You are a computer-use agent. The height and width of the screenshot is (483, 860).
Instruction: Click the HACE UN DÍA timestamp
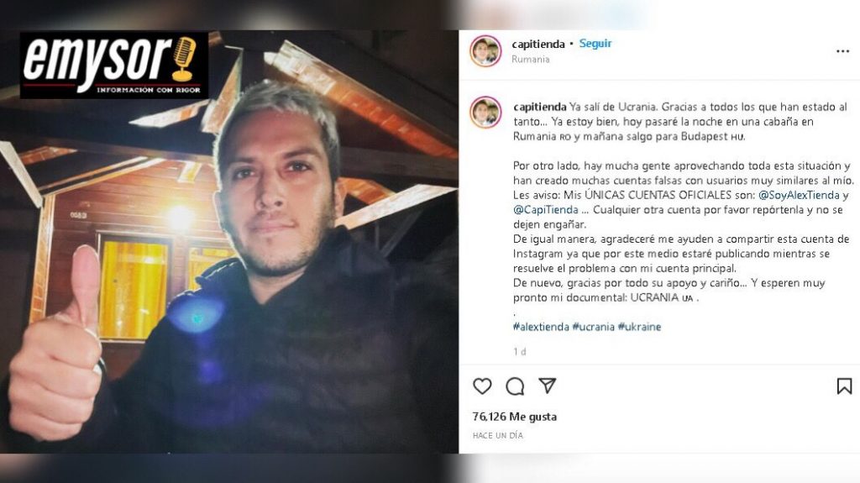pyautogui.click(x=498, y=435)
